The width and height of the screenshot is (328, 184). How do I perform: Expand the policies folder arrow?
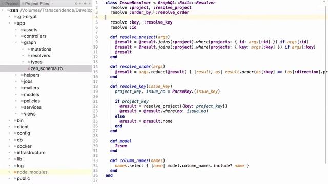coord(16,101)
